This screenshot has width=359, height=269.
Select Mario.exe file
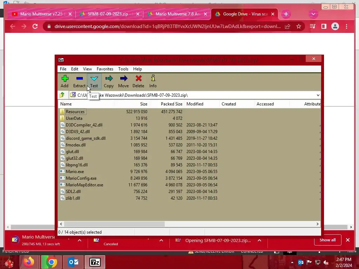pyautogui.click(x=75, y=171)
